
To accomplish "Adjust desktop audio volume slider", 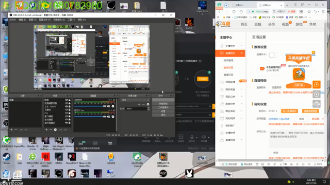I will 90,106.
